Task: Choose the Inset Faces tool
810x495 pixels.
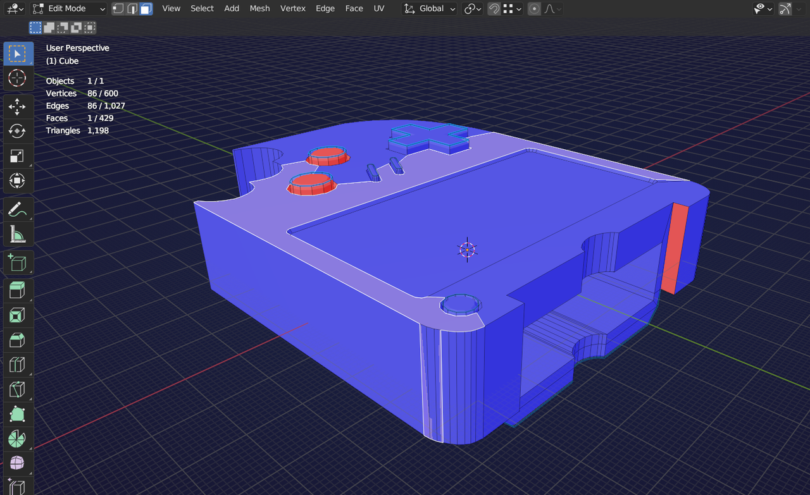Action: (x=17, y=315)
